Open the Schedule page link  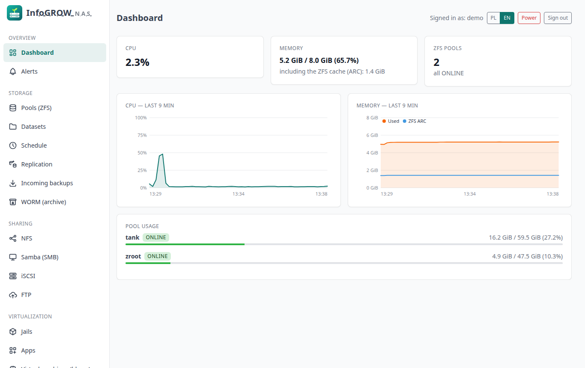click(55, 145)
